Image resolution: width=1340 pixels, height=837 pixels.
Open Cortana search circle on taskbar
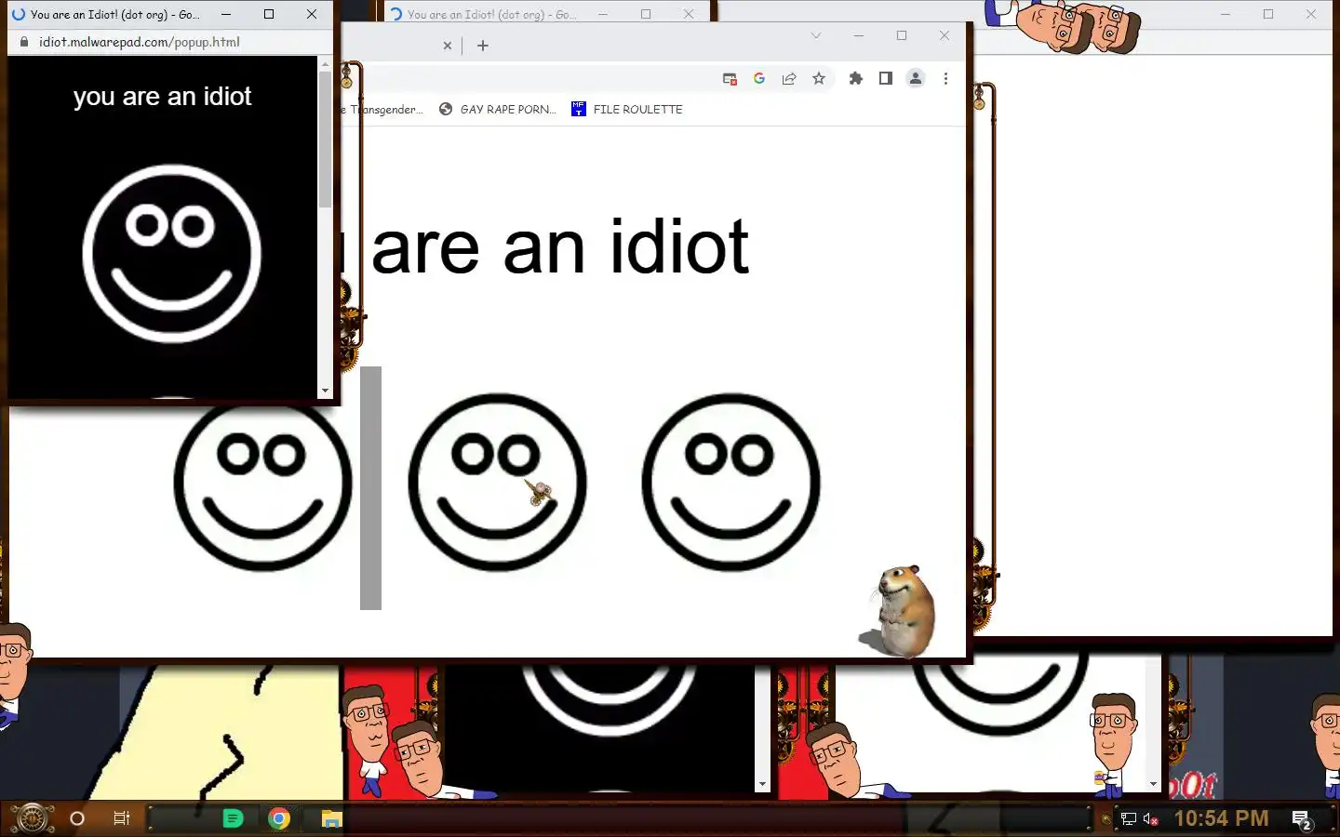pyautogui.click(x=77, y=818)
